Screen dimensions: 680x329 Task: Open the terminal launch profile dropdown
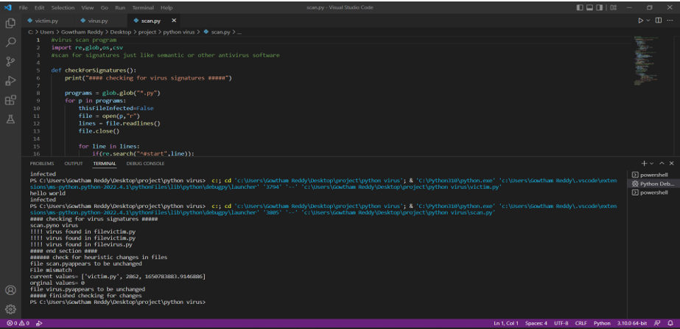[651, 163]
